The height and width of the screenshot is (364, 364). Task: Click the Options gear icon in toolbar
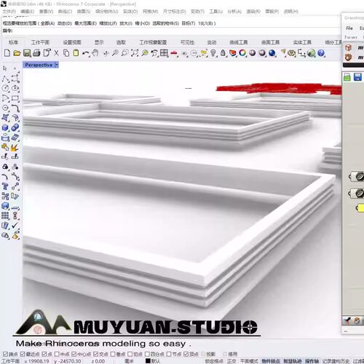pos(292,53)
